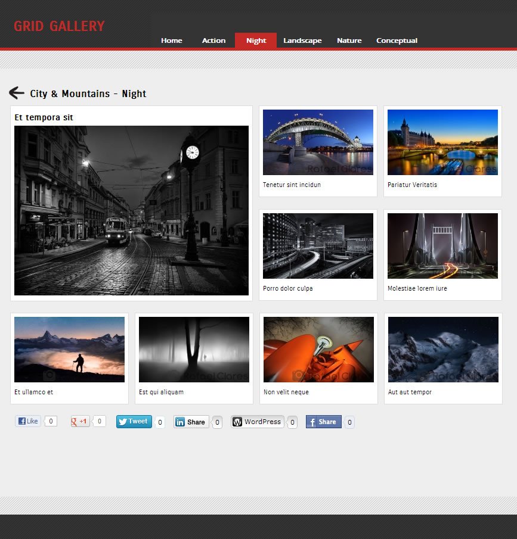Image resolution: width=517 pixels, height=539 pixels.
Task: Click the GRID GALLERY site logo
Action: (x=59, y=26)
